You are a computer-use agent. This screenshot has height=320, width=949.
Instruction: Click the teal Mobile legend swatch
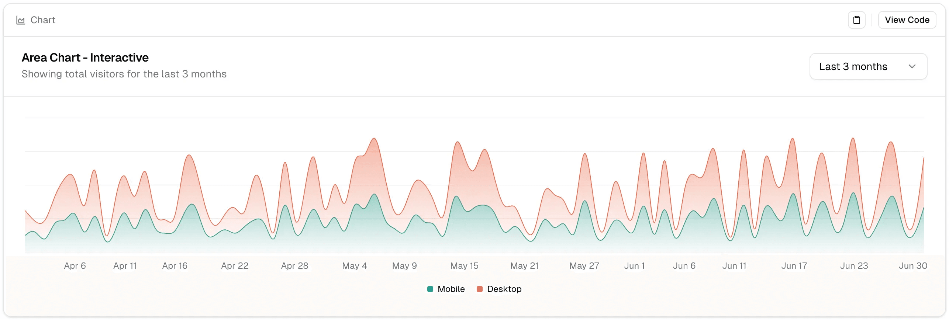tap(430, 289)
